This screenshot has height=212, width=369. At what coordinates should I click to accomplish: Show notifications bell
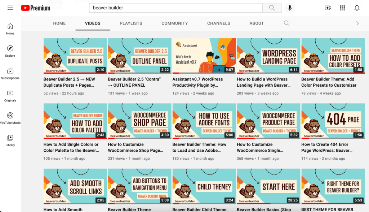coord(357,8)
